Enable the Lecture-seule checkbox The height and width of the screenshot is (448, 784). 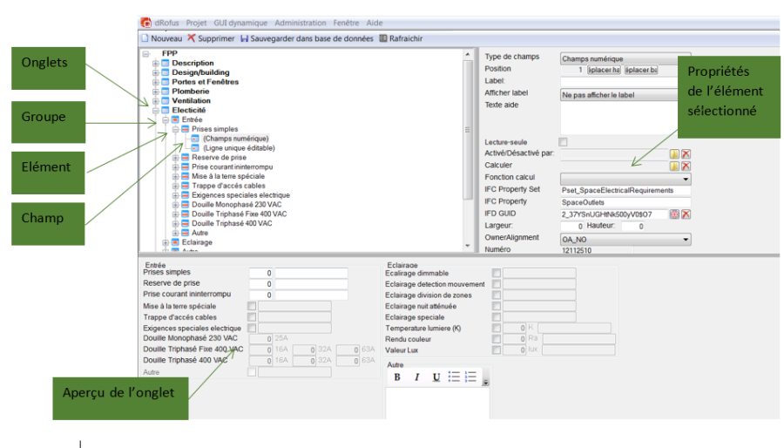tap(563, 142)
